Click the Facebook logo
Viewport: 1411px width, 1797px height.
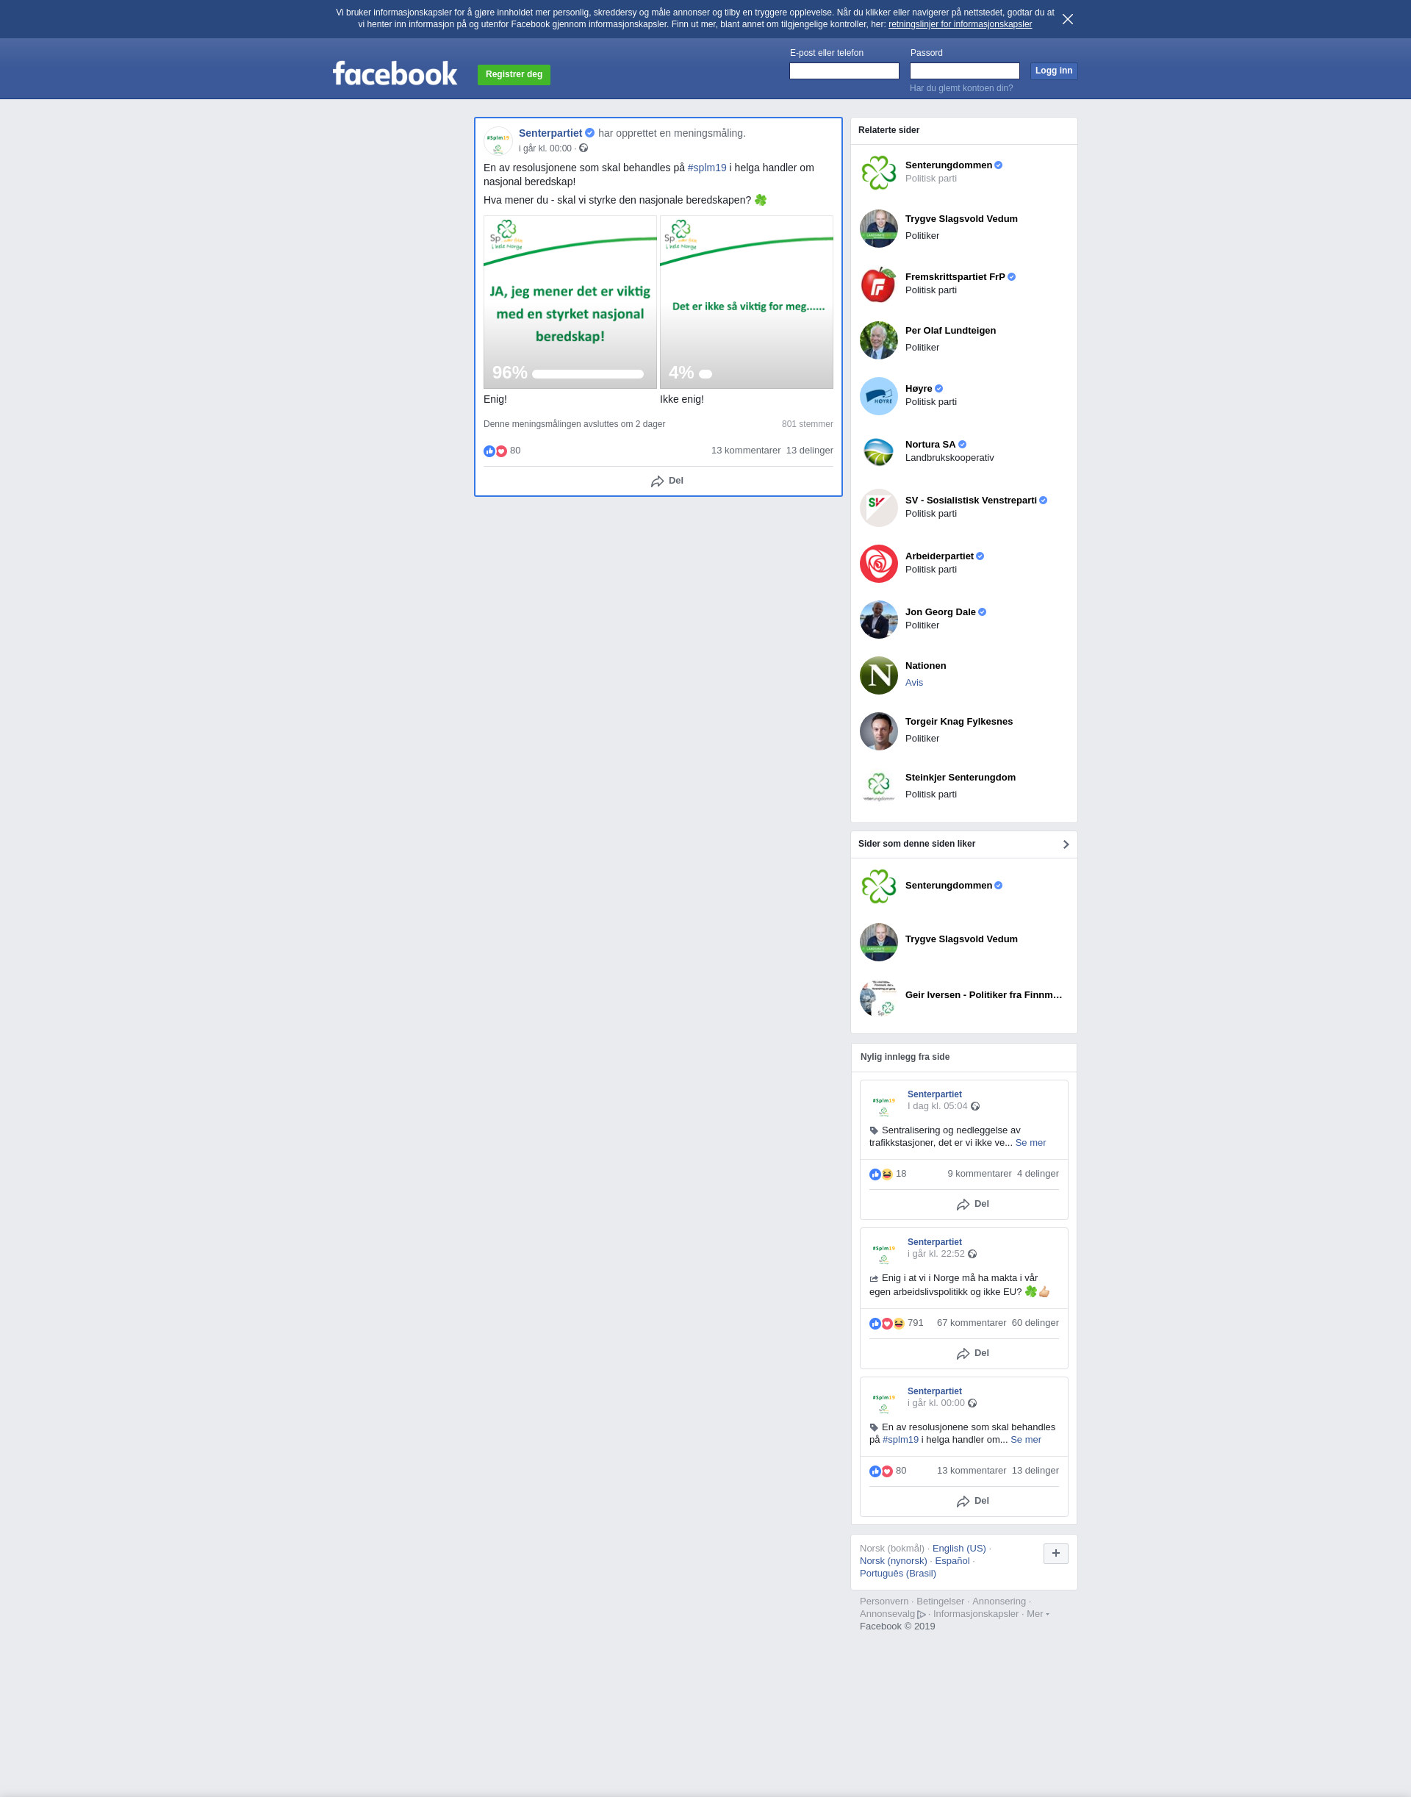click(395, 73)
